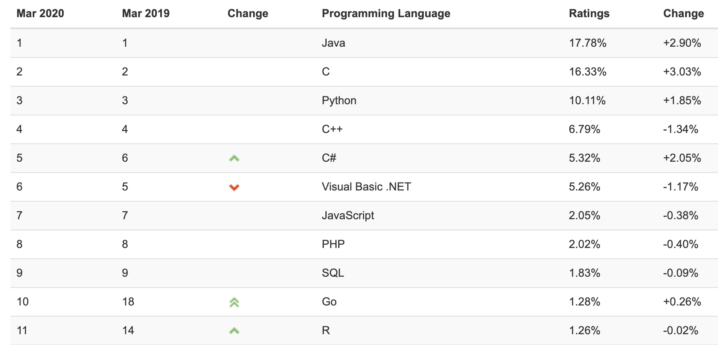Click the JavaScript language name
Image resolution: width=718 pixels, height=345 pixels.
coord(348,216)
